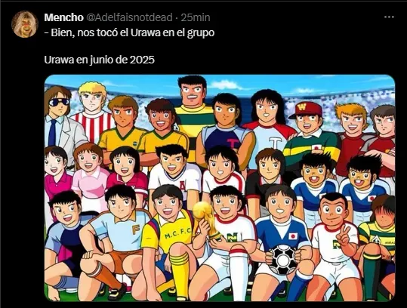Open Mencho's profile avatar picture

tap(25, 24)
